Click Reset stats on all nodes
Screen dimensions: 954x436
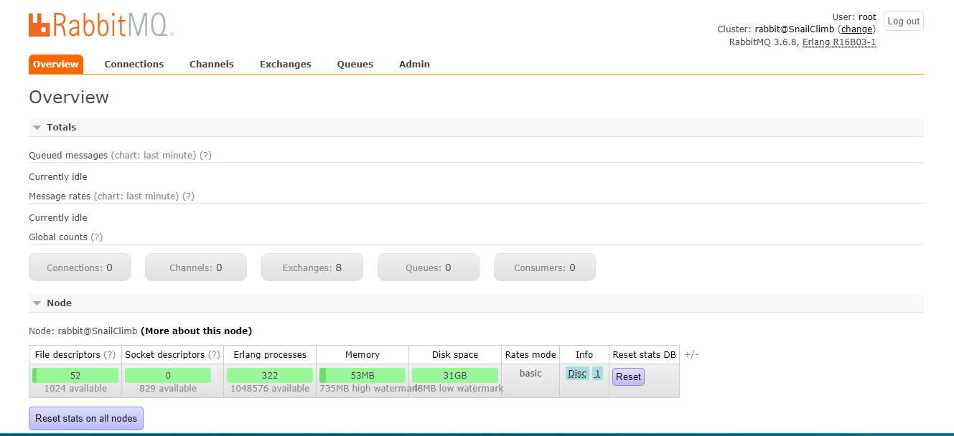pyautogui.click(x=86, y=418)
